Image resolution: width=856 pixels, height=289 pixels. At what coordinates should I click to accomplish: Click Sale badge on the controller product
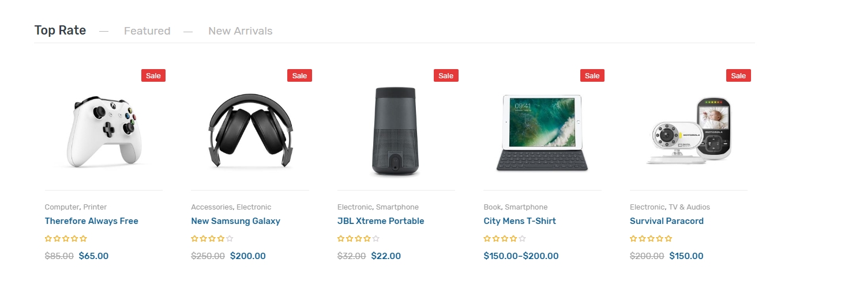coord(153,75)
